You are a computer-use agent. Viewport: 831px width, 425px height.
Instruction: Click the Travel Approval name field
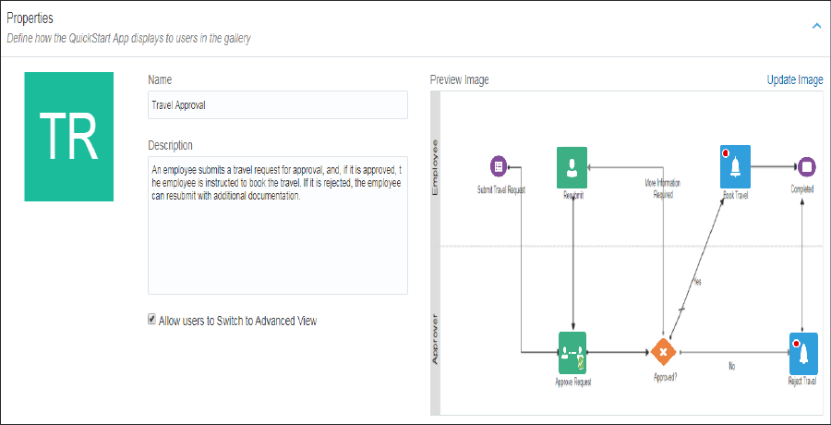coord(277,104)
